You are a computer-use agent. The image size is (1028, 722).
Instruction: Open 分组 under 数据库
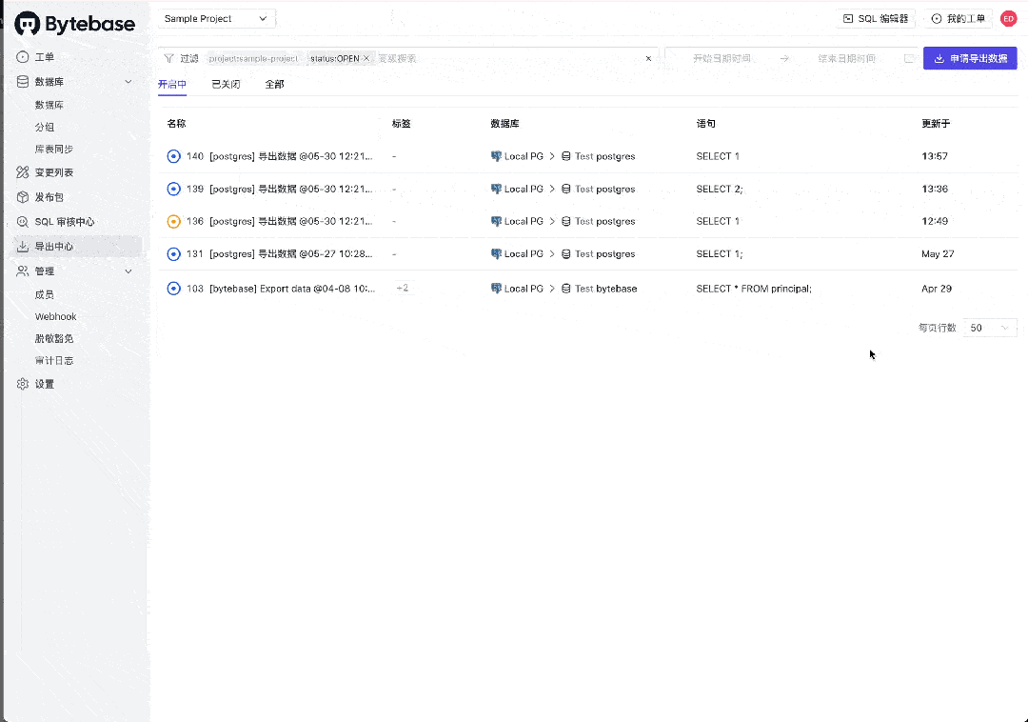pyautogui.click(x=45, y=127)
